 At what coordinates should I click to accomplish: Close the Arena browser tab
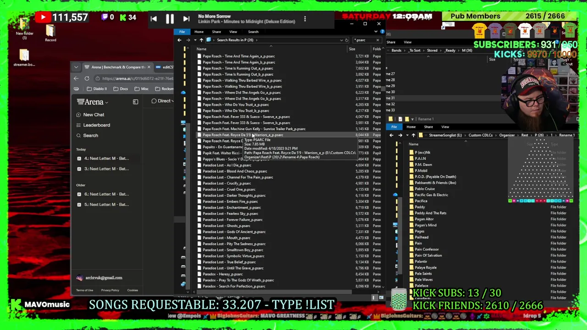tap(149, 67)
